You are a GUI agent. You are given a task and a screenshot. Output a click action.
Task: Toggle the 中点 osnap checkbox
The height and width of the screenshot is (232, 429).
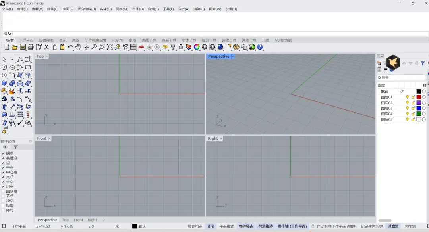[3, 167]
